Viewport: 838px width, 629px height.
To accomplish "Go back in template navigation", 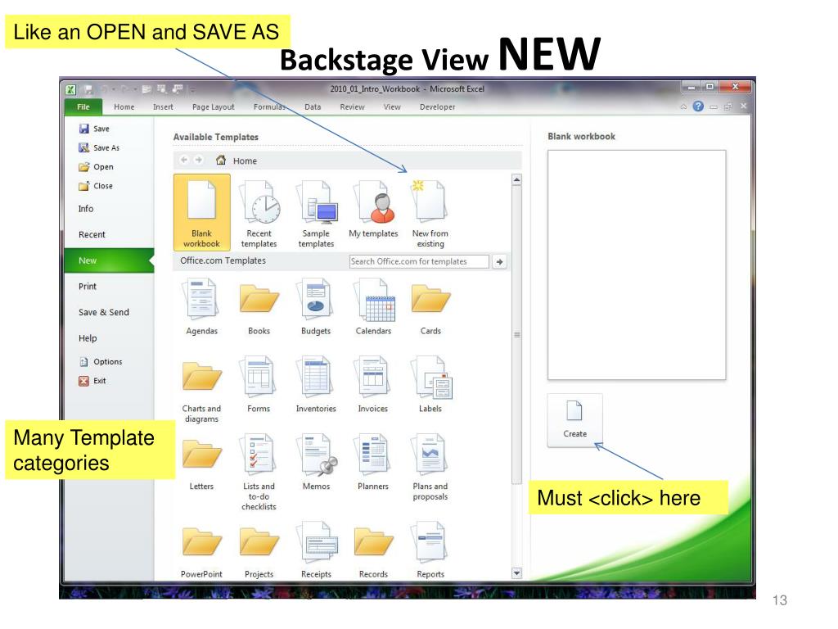I will point(184,160).
